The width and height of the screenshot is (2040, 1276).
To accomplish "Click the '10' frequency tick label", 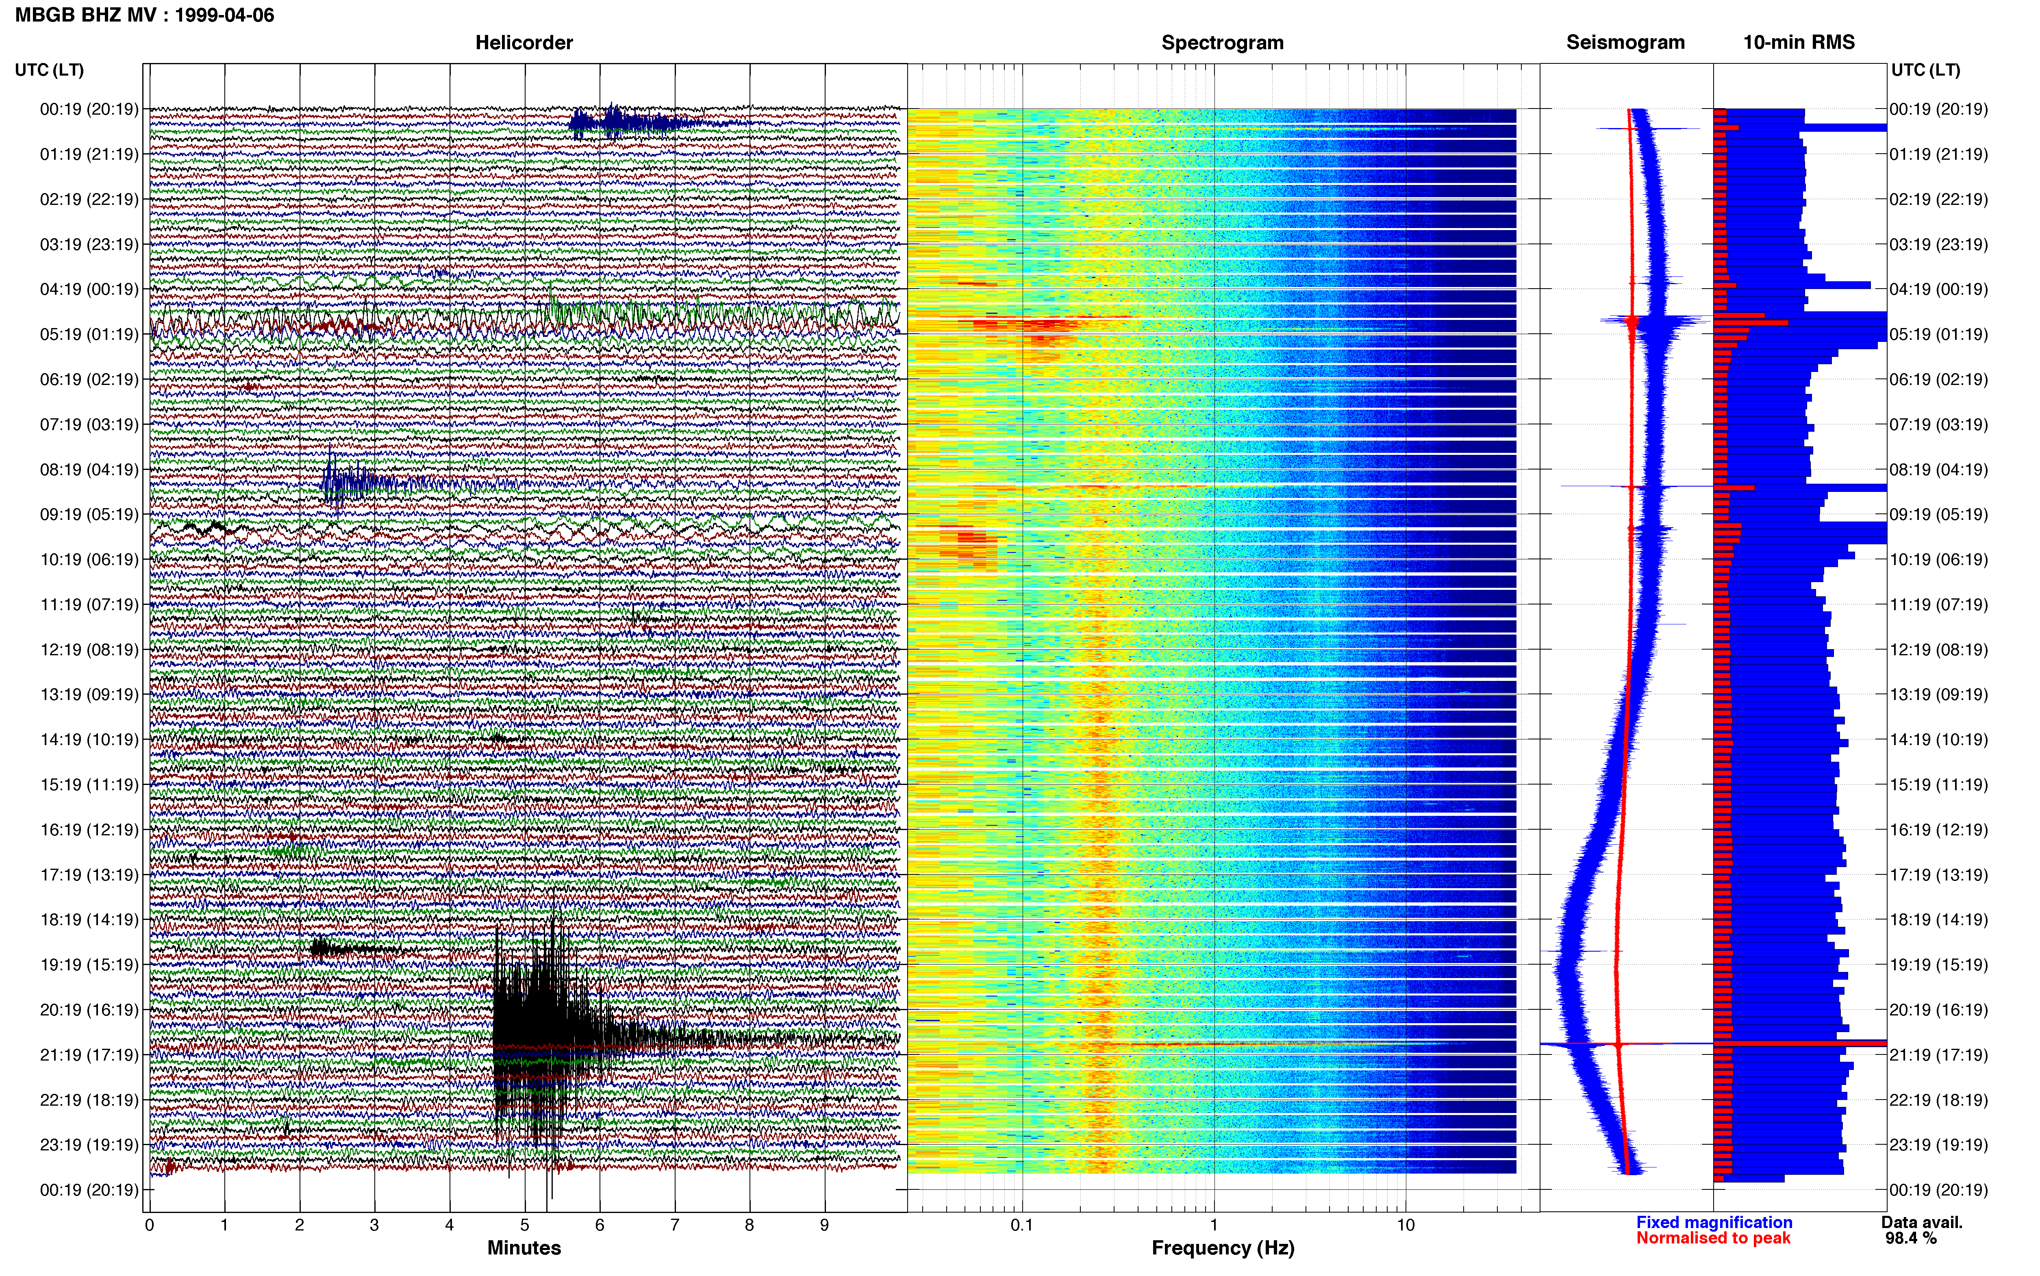I will tap(1406, 1225).
